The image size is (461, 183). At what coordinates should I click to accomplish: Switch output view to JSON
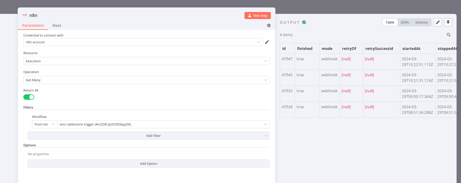click(x=405, y=22)
